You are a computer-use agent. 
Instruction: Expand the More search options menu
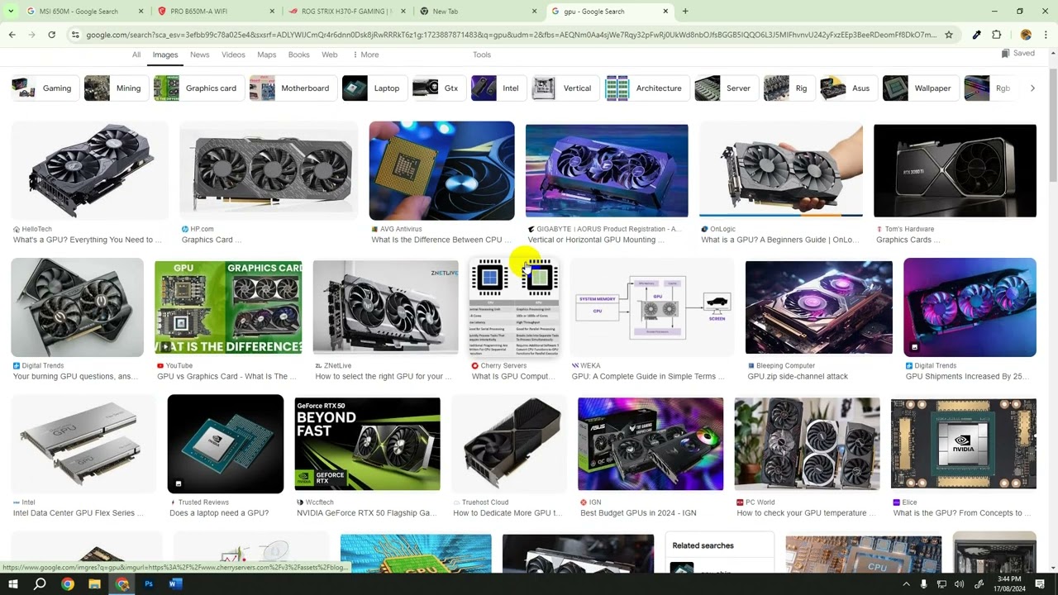[x=365, y=55]
